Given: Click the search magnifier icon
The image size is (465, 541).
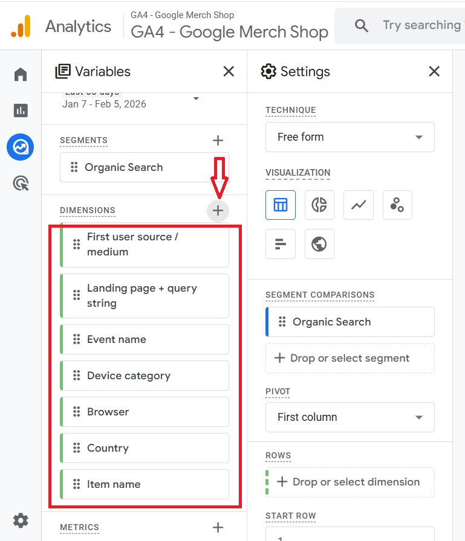Looking at the screenshot, I should 362,25.
